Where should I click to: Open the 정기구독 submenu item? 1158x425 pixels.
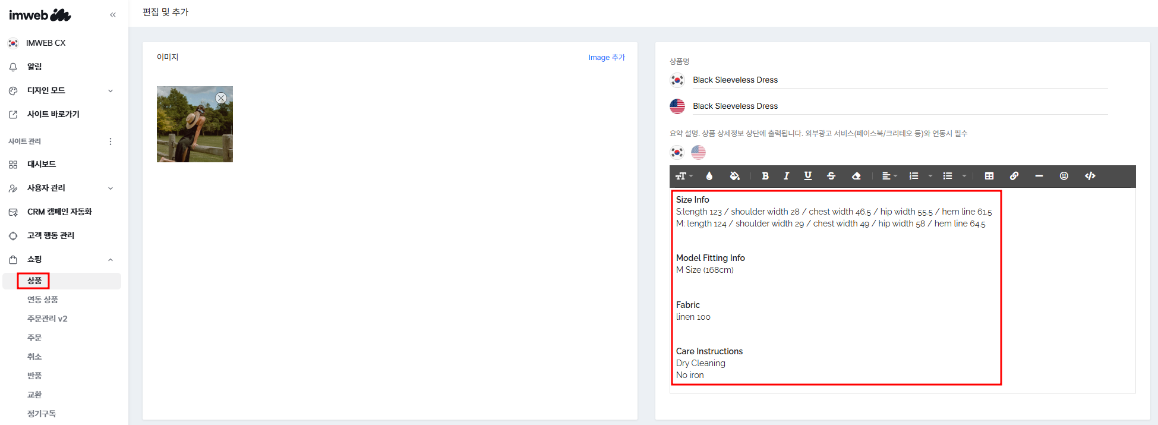(x=42, y=414)
